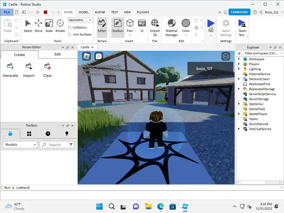Viewport: 284px width, 213px height.
Task: Expand the Workspace tree node
Action: pos(239,59)
